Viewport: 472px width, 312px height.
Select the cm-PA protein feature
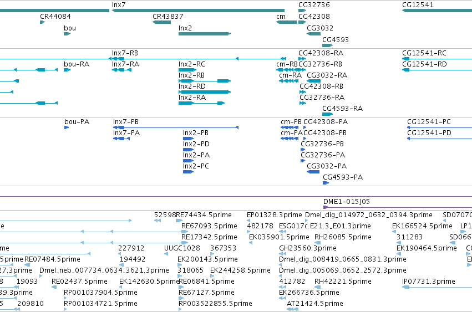click(x=290, y=139)
